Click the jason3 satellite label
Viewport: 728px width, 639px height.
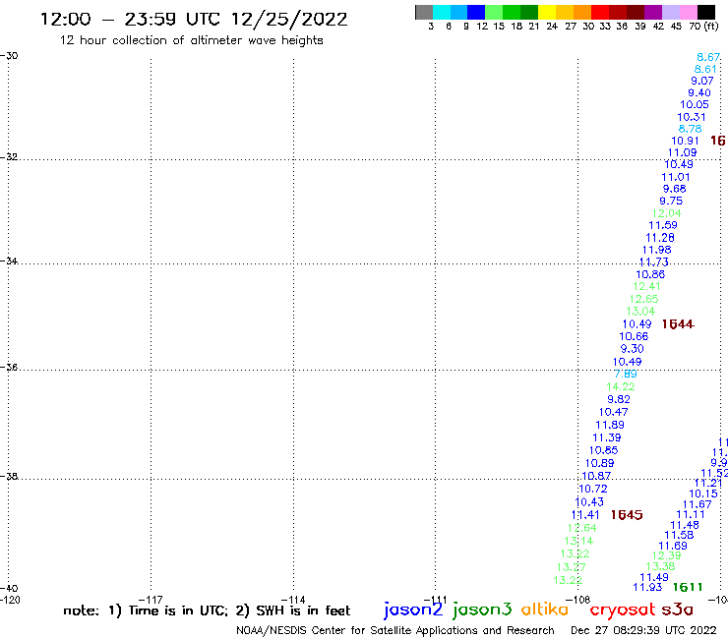pos(482,610)
